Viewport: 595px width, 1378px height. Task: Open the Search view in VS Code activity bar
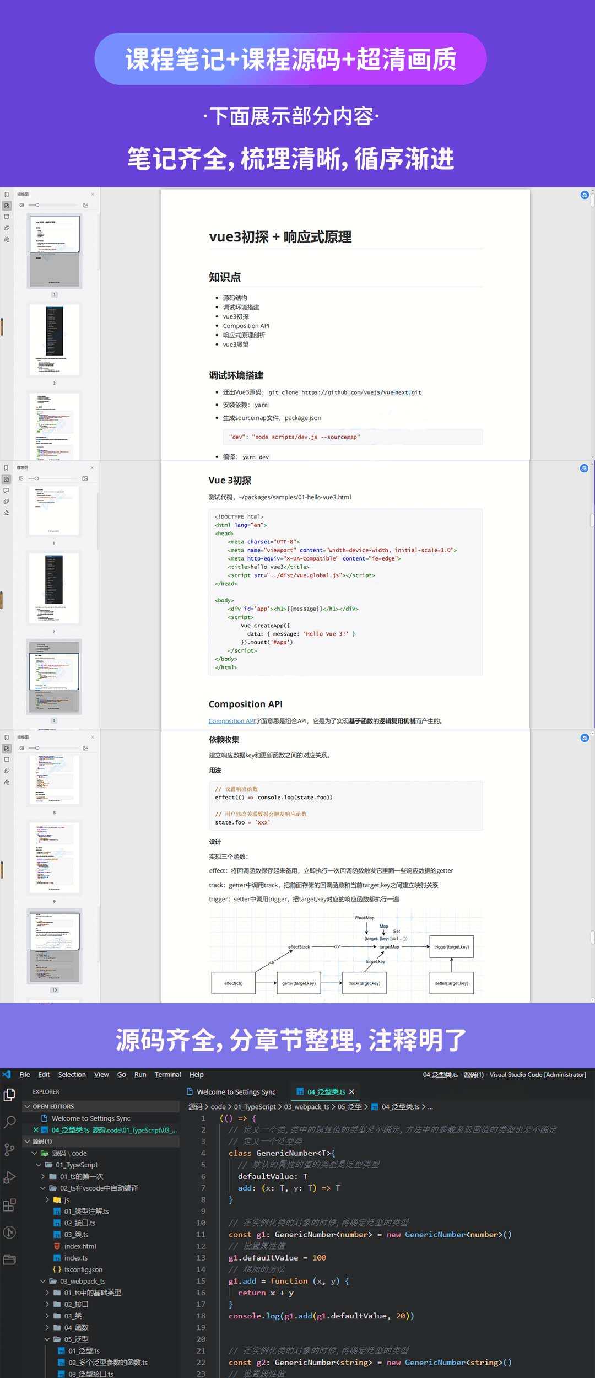[x=10, y=1122]
